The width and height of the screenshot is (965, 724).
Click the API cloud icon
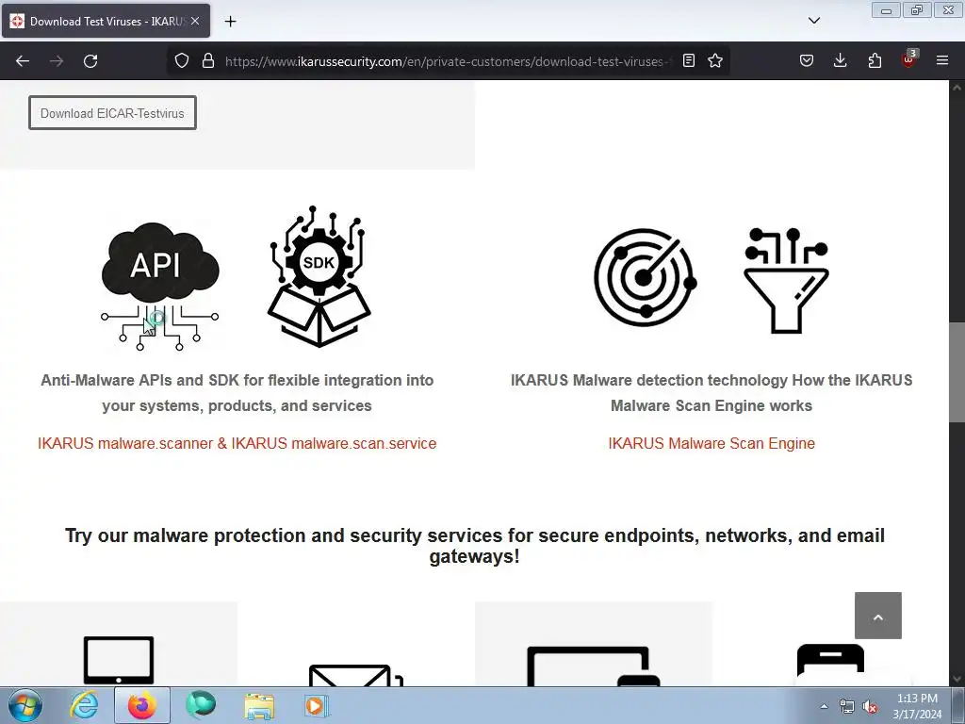pos(159,287)
